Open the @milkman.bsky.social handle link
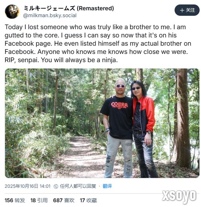Screen dimensions: 201x207 point(50,15)
